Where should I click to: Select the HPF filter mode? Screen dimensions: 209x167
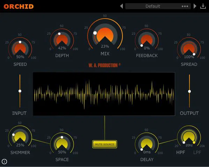181,152
